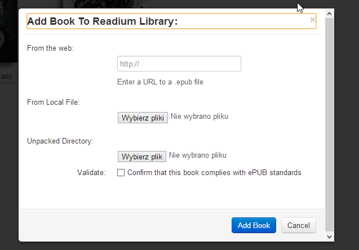Click the dialog's vertical scrollbar thumb
This screenshot has height=250, width=359.
(329, 124)
